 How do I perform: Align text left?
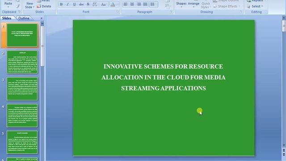tap(125, 4)
